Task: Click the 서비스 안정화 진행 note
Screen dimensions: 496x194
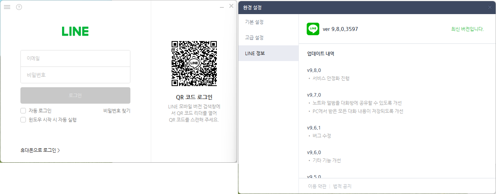Action: pyautogui.click(x=331, y=78)
